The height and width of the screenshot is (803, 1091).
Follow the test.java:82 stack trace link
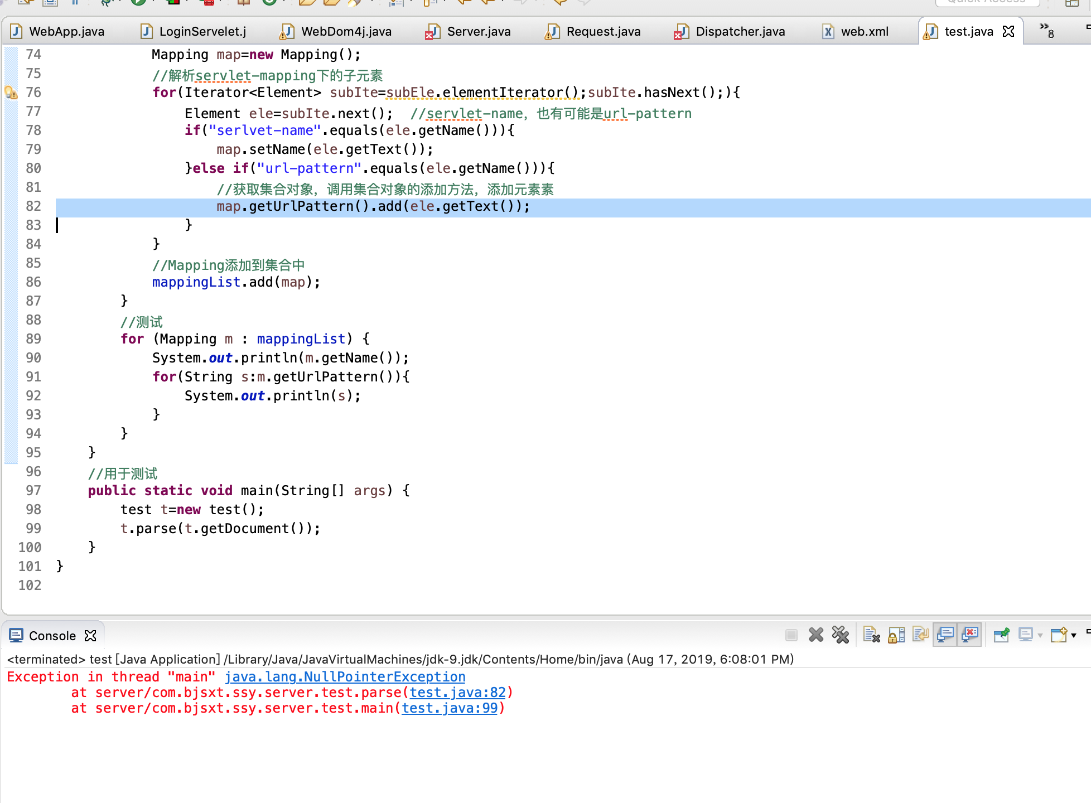click(457, 692)
